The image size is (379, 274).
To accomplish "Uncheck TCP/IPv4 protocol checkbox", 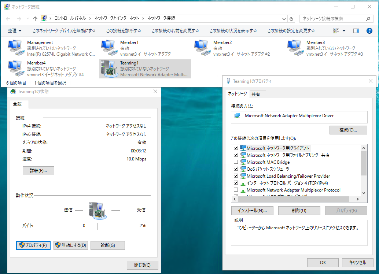I will [236, 183].
